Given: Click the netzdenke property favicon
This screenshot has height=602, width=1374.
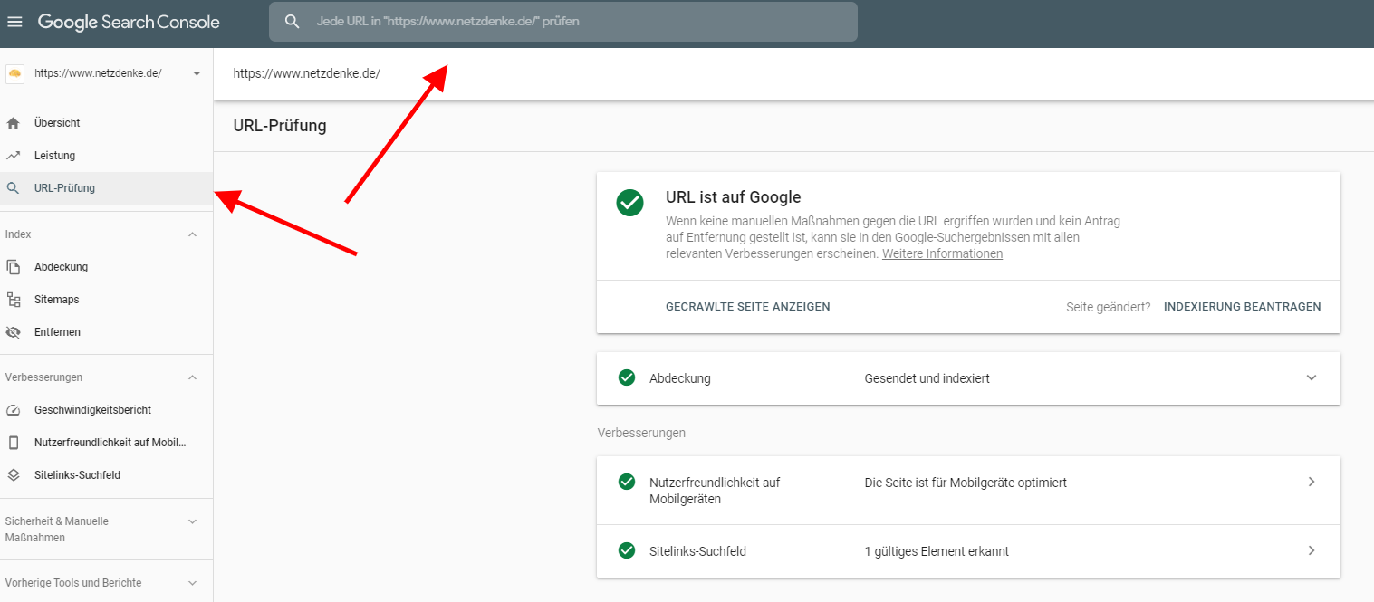Looking at the screenshot, I should coord(14,73).
